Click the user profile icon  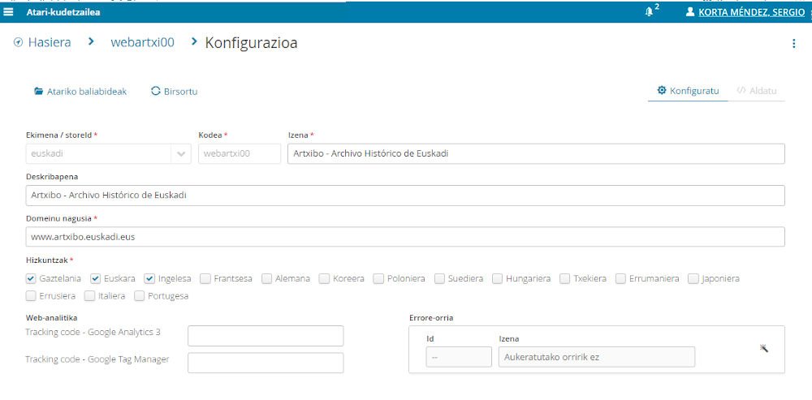coord(690,12)
